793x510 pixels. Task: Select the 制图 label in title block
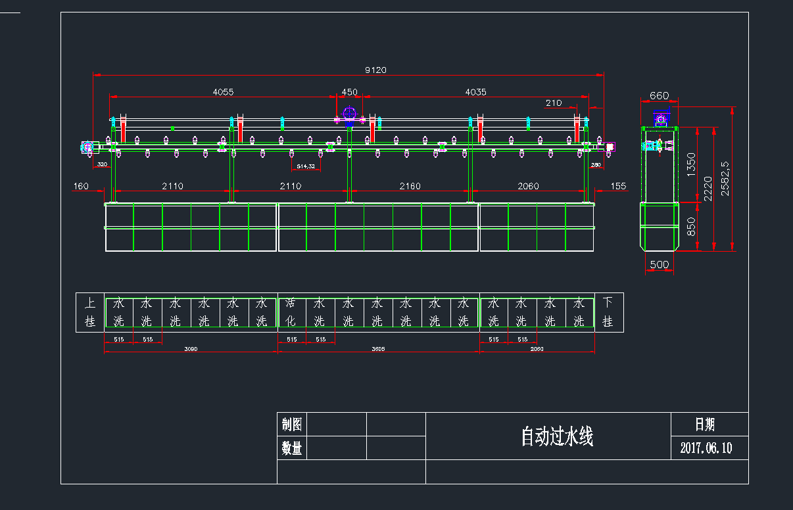(292, 425)
